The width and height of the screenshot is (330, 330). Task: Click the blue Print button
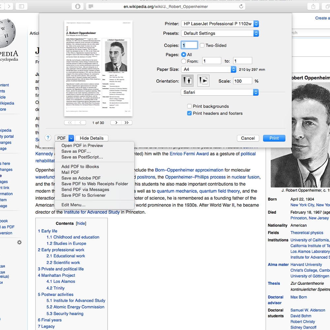[274, 138]
